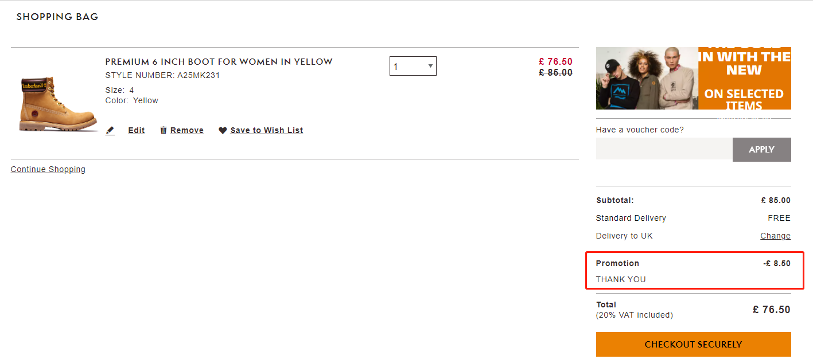Viewport: 813px width, 363px height.
Task: Click the red sale price £76.50
Action: tap(555, 62)
